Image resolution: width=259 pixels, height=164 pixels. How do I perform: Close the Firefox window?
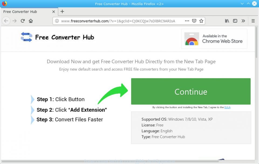(254, 4)
